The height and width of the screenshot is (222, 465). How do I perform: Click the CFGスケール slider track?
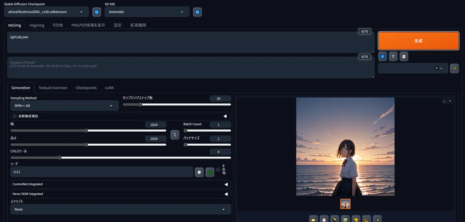tap(121, 158)
